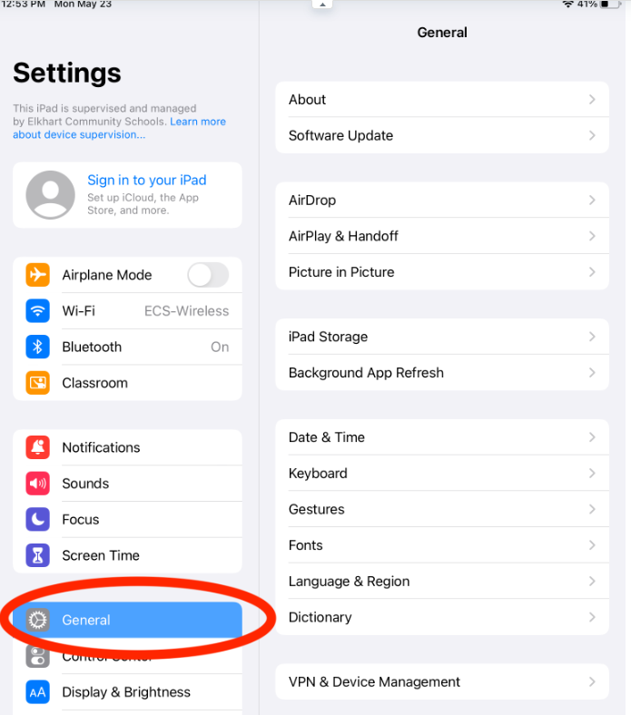This screenshot has height=715, width=631.
Task: Click Learn more about device supervision link
Action: pos(120,128)
